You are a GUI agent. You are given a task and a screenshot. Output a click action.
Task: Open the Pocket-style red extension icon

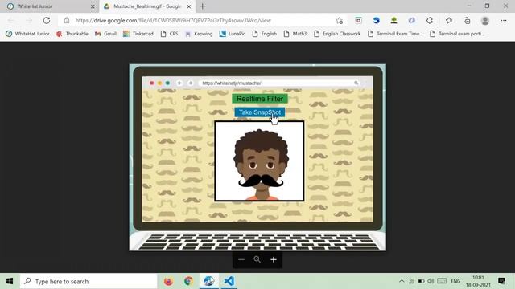(x=358, y=20)
